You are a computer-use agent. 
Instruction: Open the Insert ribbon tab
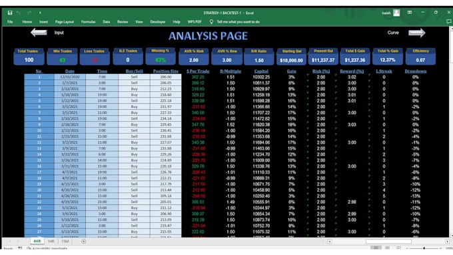43,22
